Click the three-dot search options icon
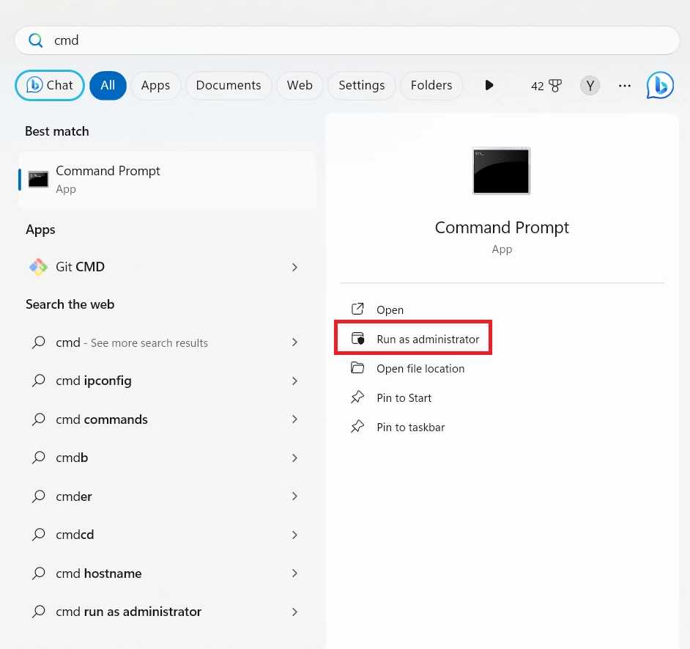The image size is (690, 649). (x=625, y=86)
